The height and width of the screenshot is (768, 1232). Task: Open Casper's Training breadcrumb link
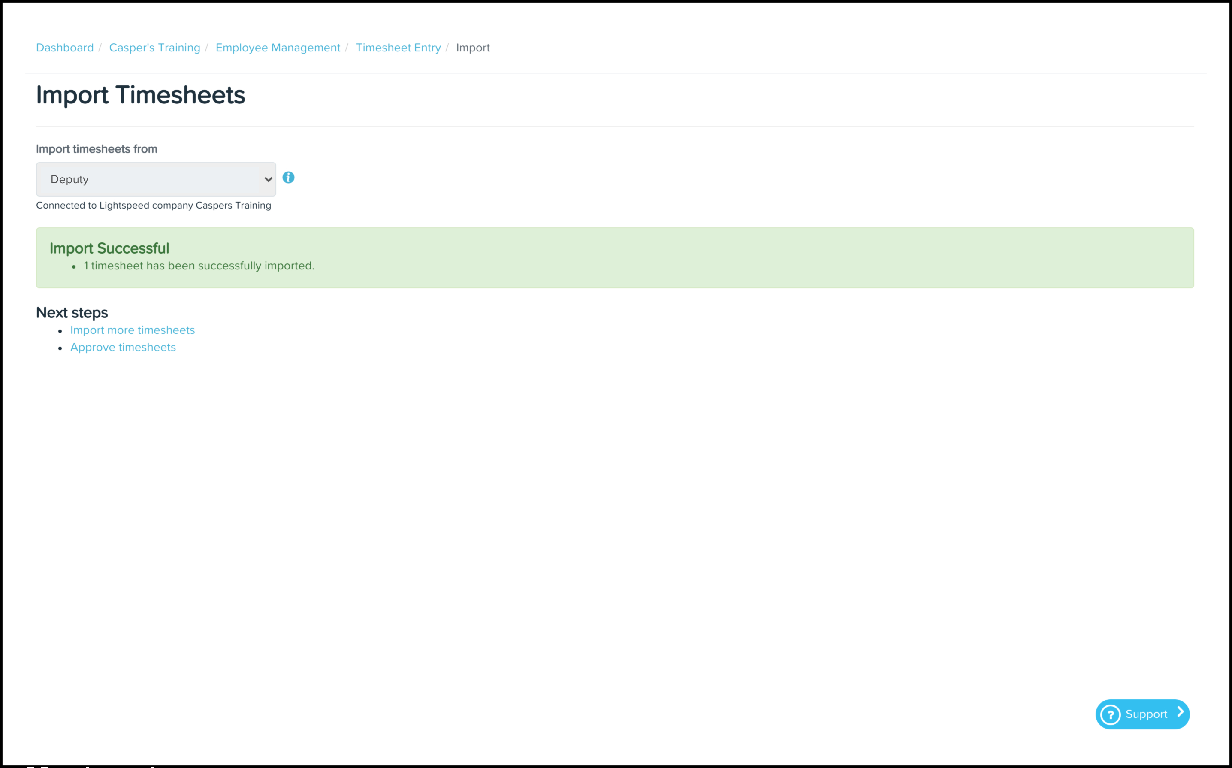(154, 48)
